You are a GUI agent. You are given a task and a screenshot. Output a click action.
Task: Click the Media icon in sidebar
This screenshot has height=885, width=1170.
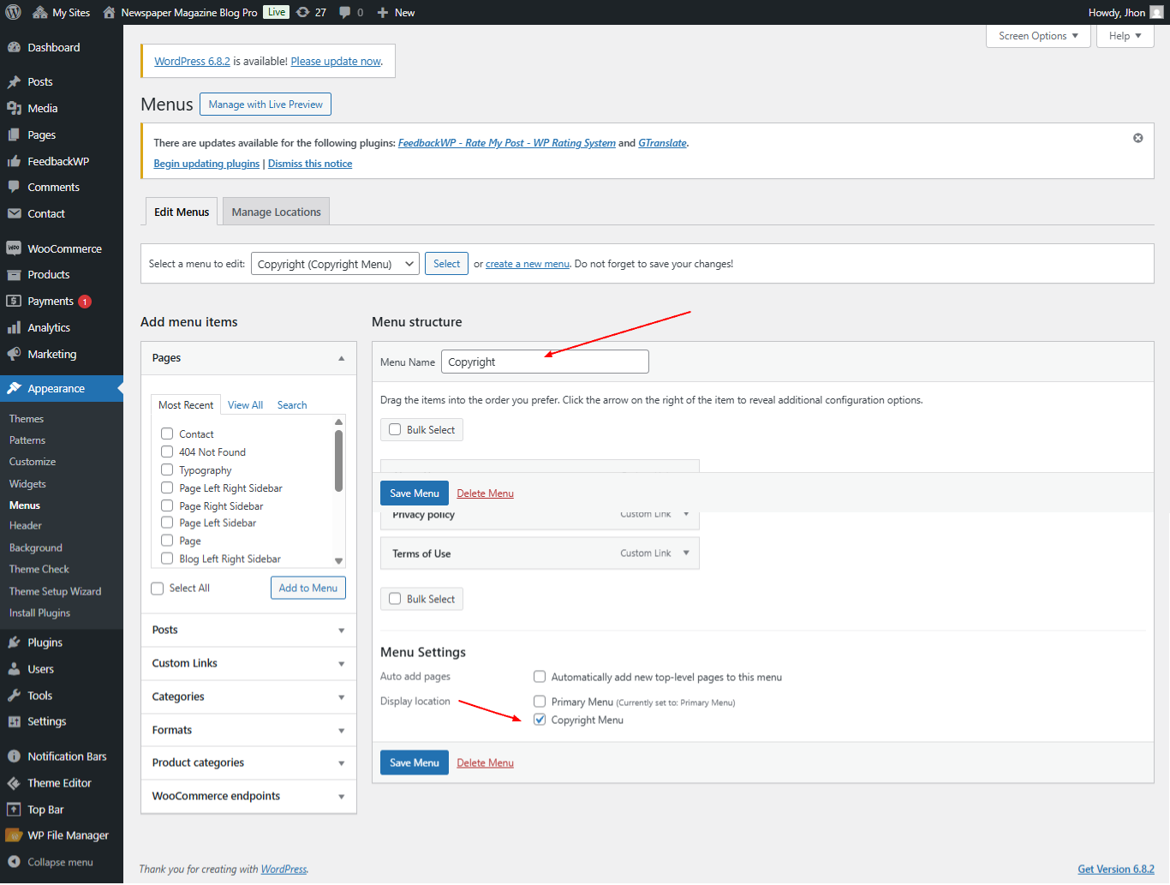tap(14, 108)
